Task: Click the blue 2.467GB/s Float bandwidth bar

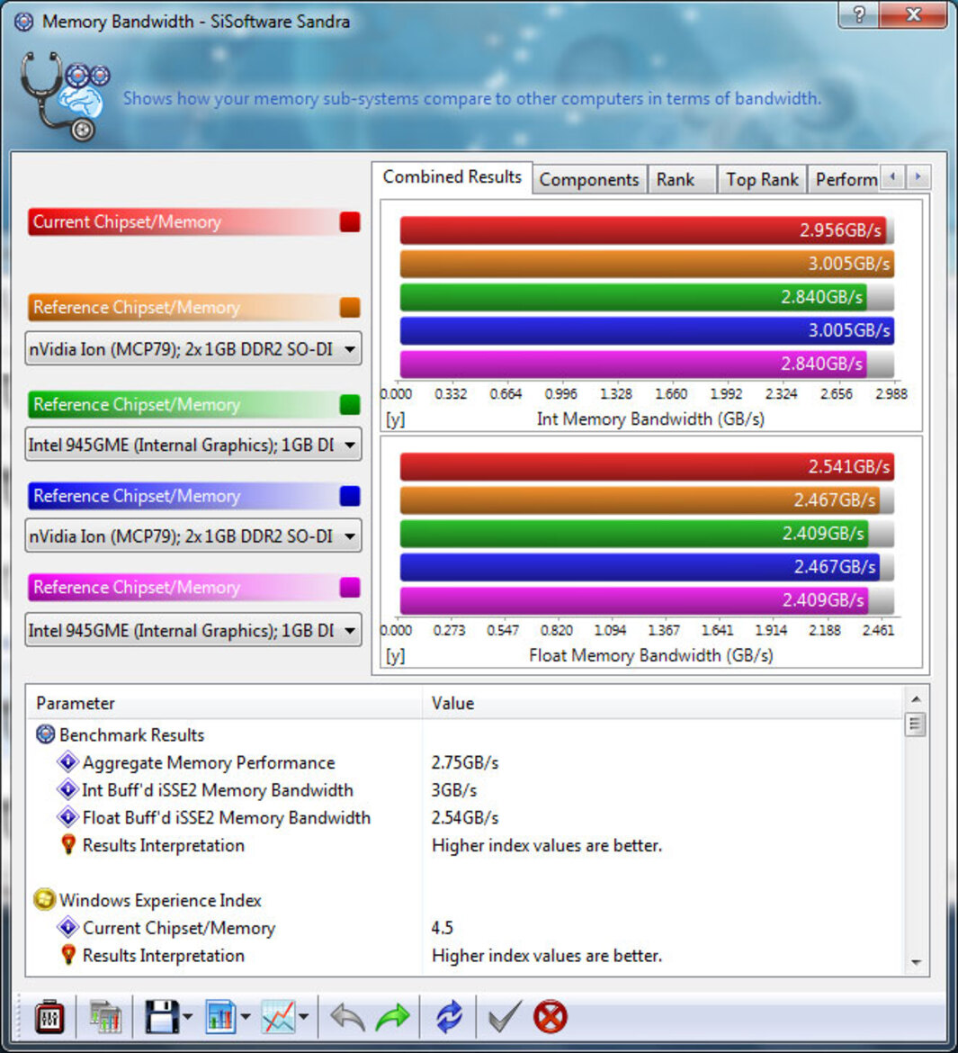Action: tap(640, 567)
